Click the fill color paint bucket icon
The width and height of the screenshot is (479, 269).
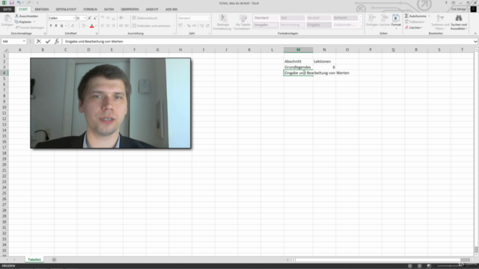coord(83,26)
